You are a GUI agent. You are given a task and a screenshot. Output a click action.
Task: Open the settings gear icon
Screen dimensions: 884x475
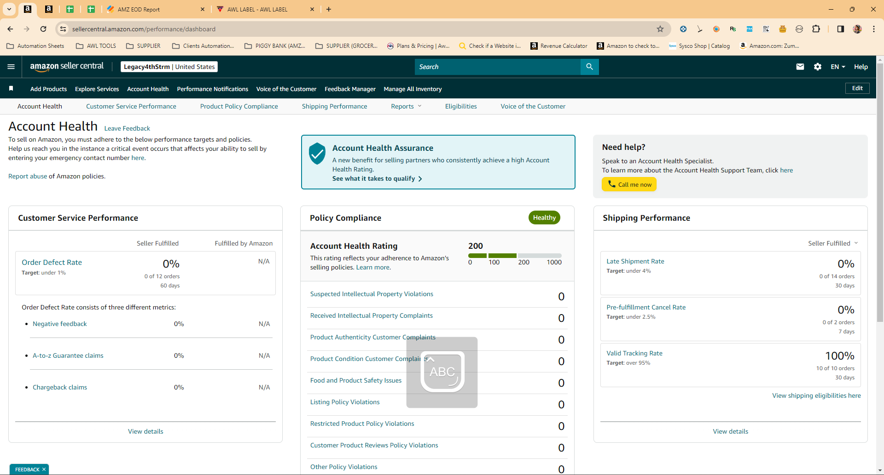pyautogui.click(x=818, y=67)
